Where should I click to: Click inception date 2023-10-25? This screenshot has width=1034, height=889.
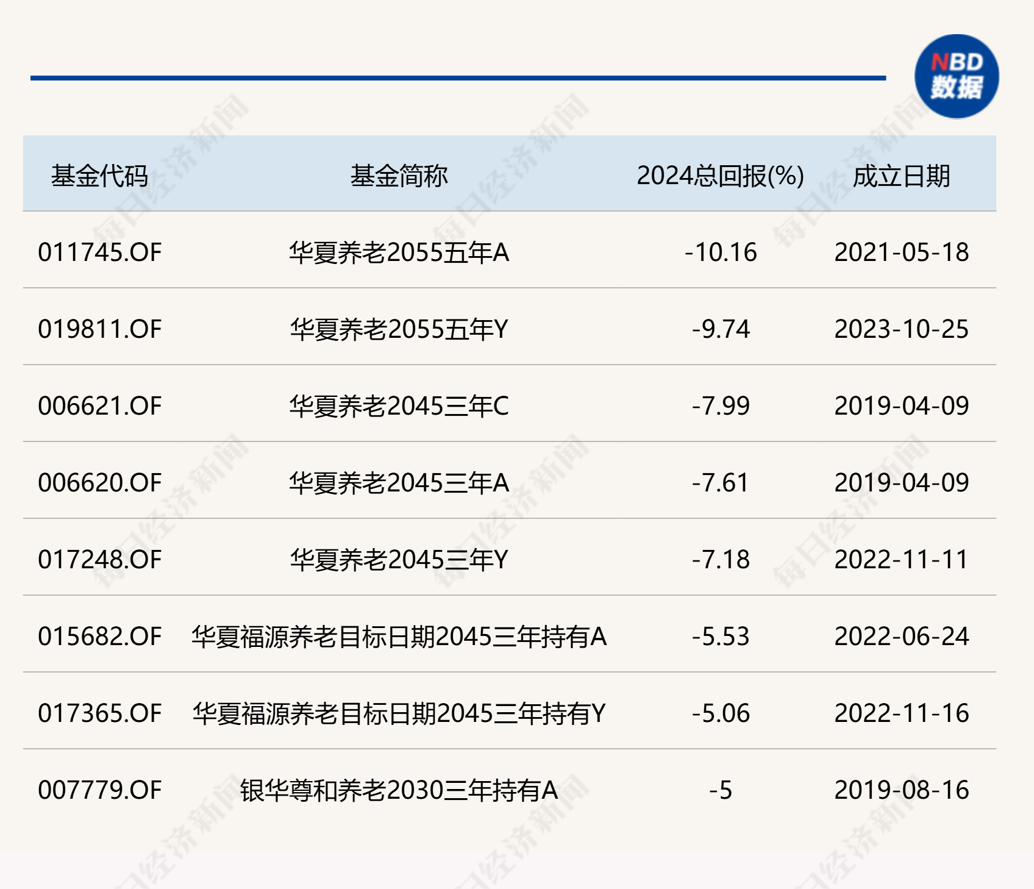point(902,329)
